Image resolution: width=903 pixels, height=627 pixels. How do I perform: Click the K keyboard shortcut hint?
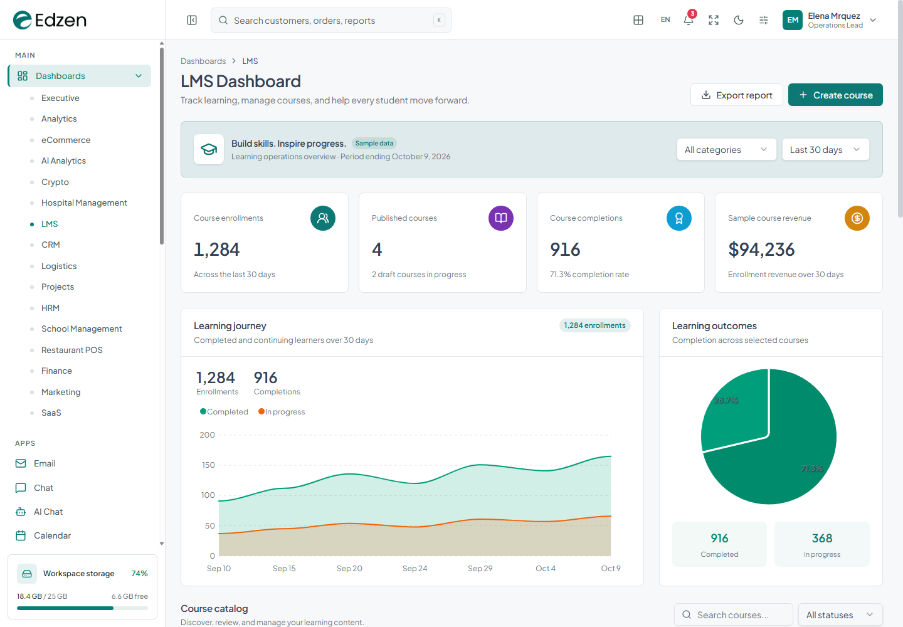439,20
